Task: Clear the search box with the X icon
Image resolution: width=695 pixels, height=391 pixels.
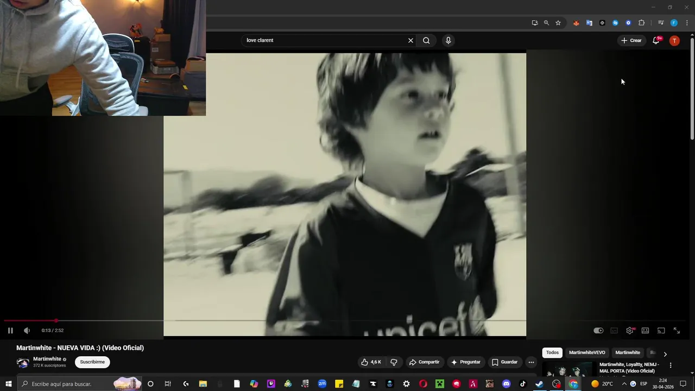Action: pos(410,40)
